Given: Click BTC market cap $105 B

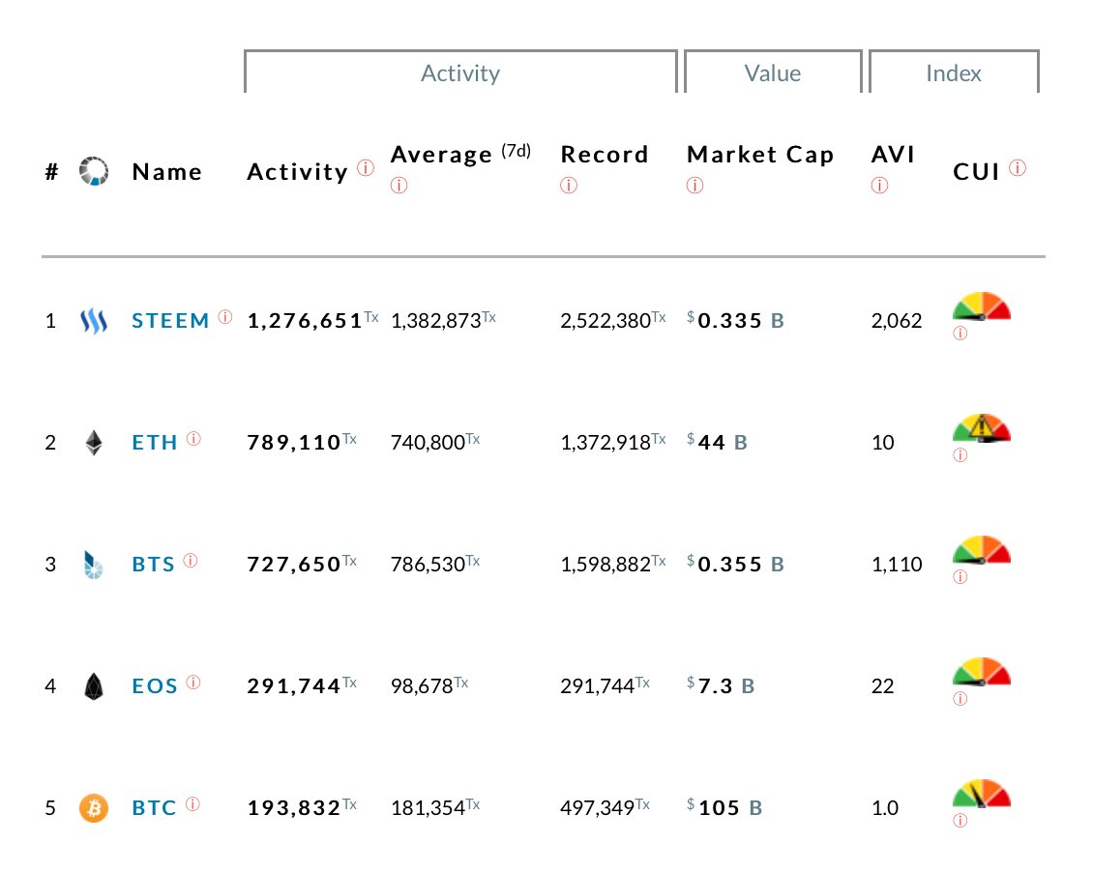Looking at the screenshot, I should coord(724,808).
